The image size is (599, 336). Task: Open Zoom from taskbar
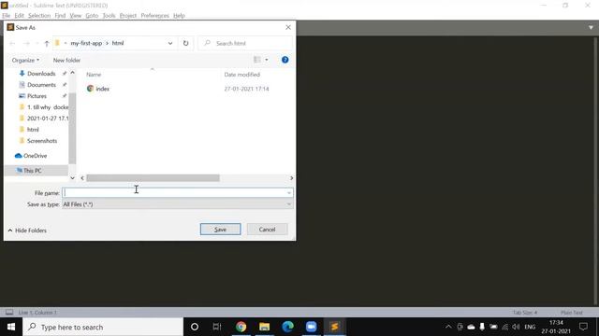point(311,327)
